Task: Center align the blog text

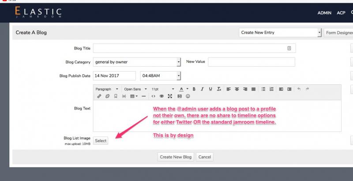Action: (x=237, y=89)
